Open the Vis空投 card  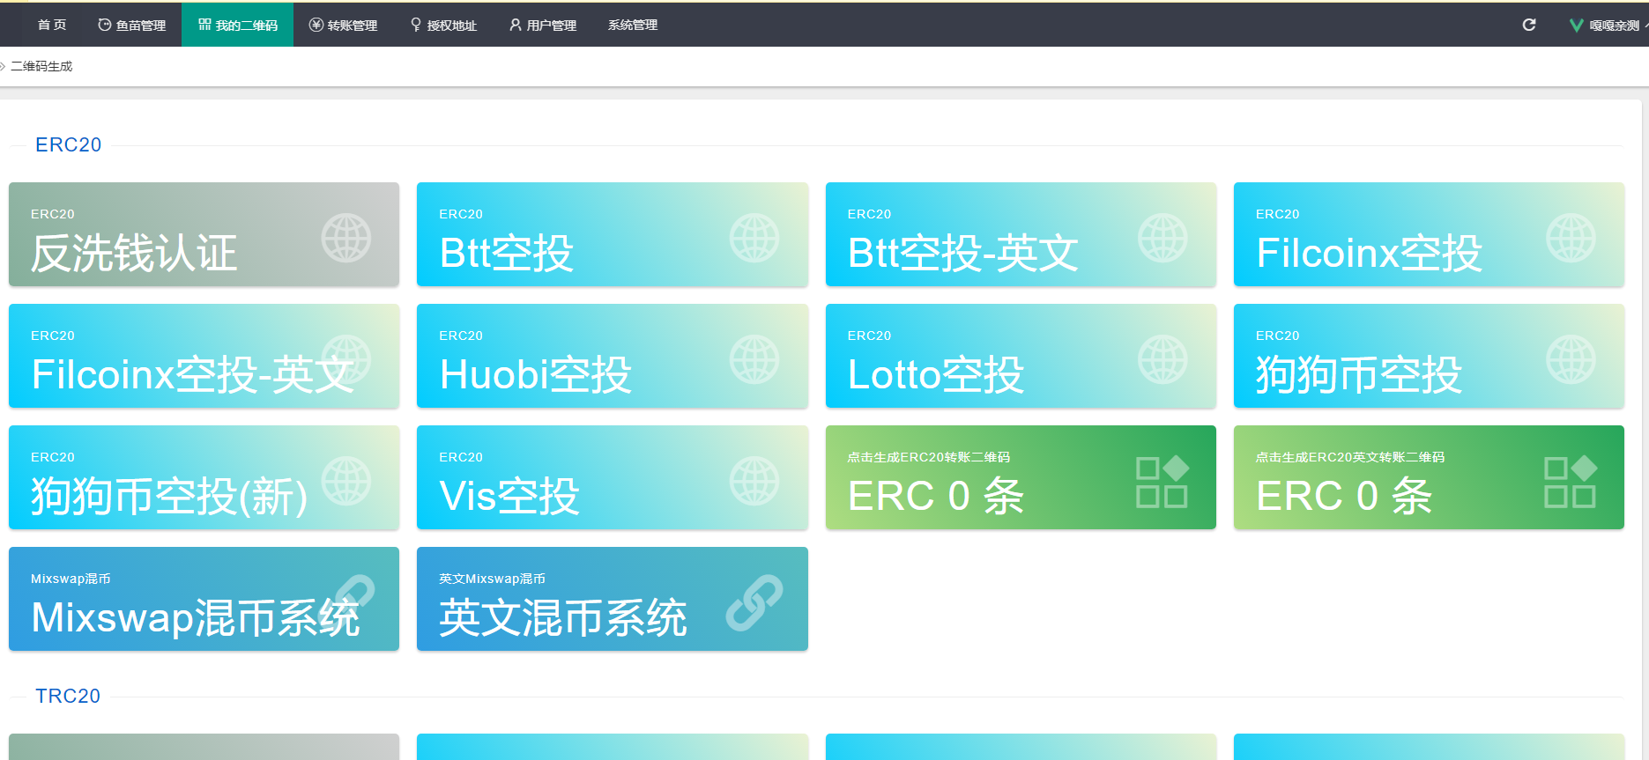[613, 477]
